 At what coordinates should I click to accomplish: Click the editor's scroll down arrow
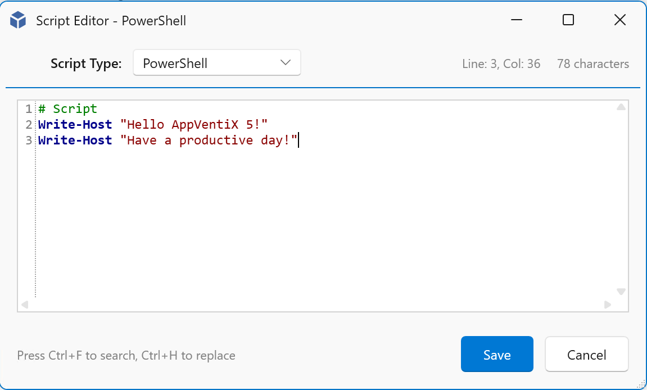[621, 292]
